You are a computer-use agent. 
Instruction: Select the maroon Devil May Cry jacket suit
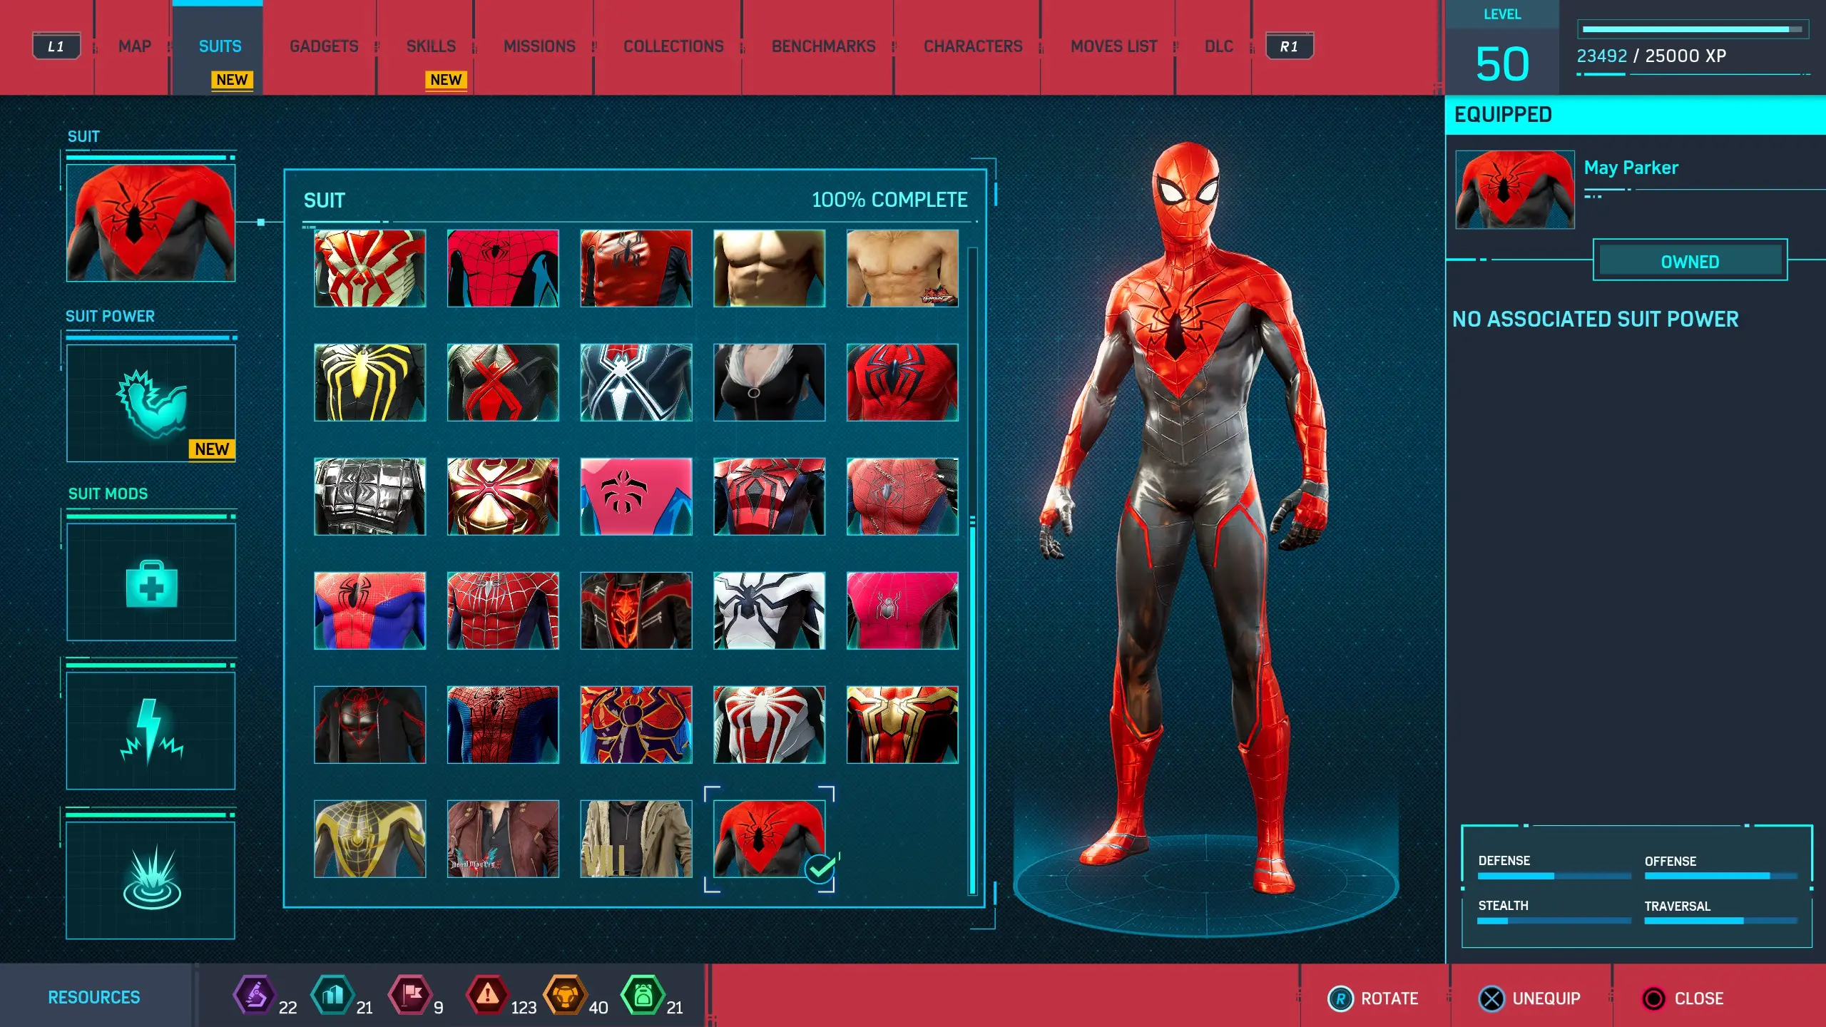[503, 839]
